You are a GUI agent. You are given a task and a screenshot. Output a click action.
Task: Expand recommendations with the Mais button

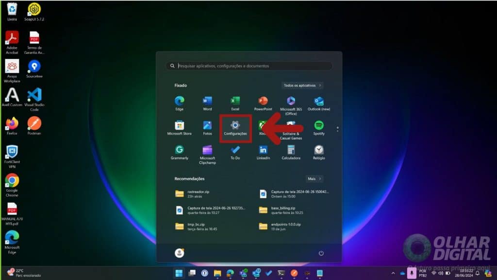[x=314, y=179]
